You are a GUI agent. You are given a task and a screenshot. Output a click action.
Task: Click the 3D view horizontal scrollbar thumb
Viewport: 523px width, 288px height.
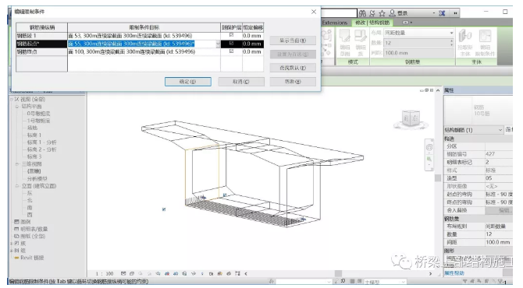click(x=338, y=273)
